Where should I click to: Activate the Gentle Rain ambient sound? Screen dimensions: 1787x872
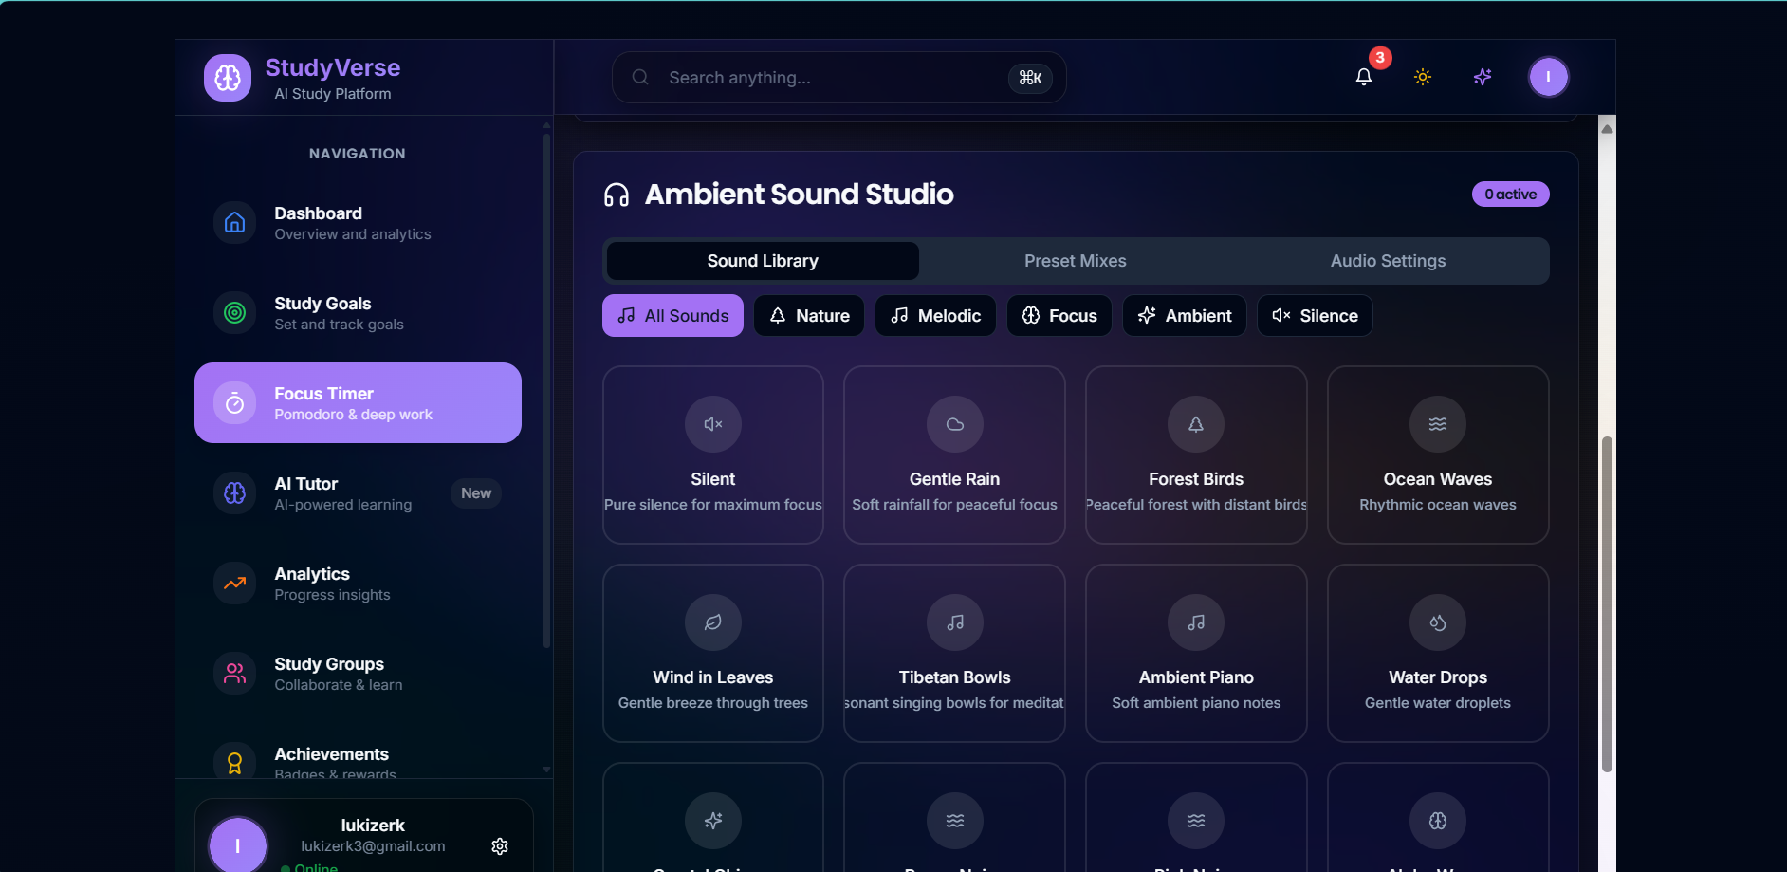click(954, 454)
